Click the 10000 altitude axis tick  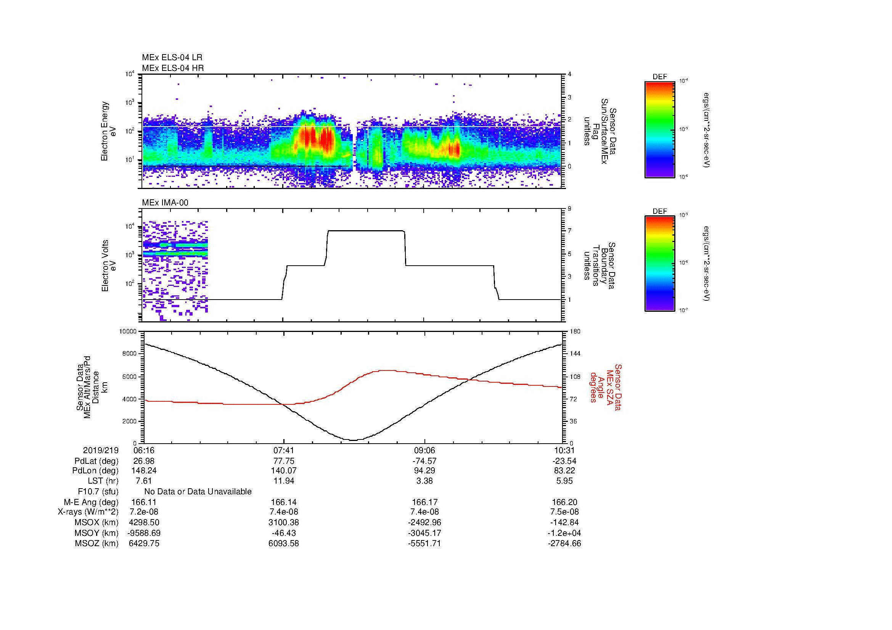(128, 332)
